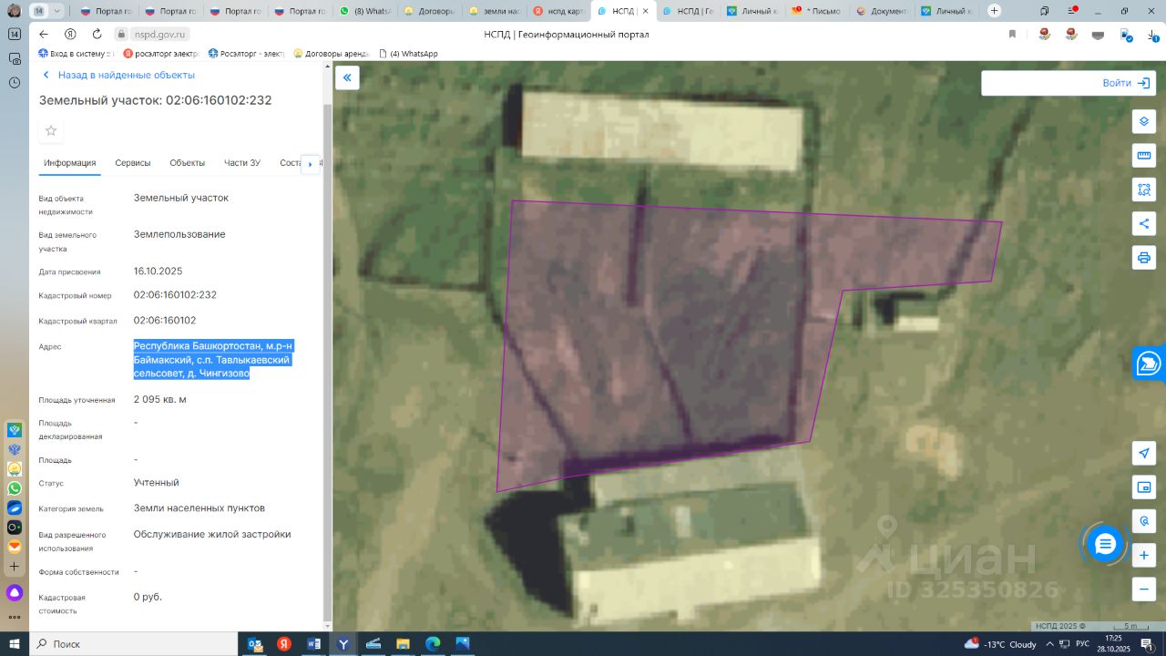Go back to found objects list
This screenshot has height=656, width=1166.
click(118, 75)
